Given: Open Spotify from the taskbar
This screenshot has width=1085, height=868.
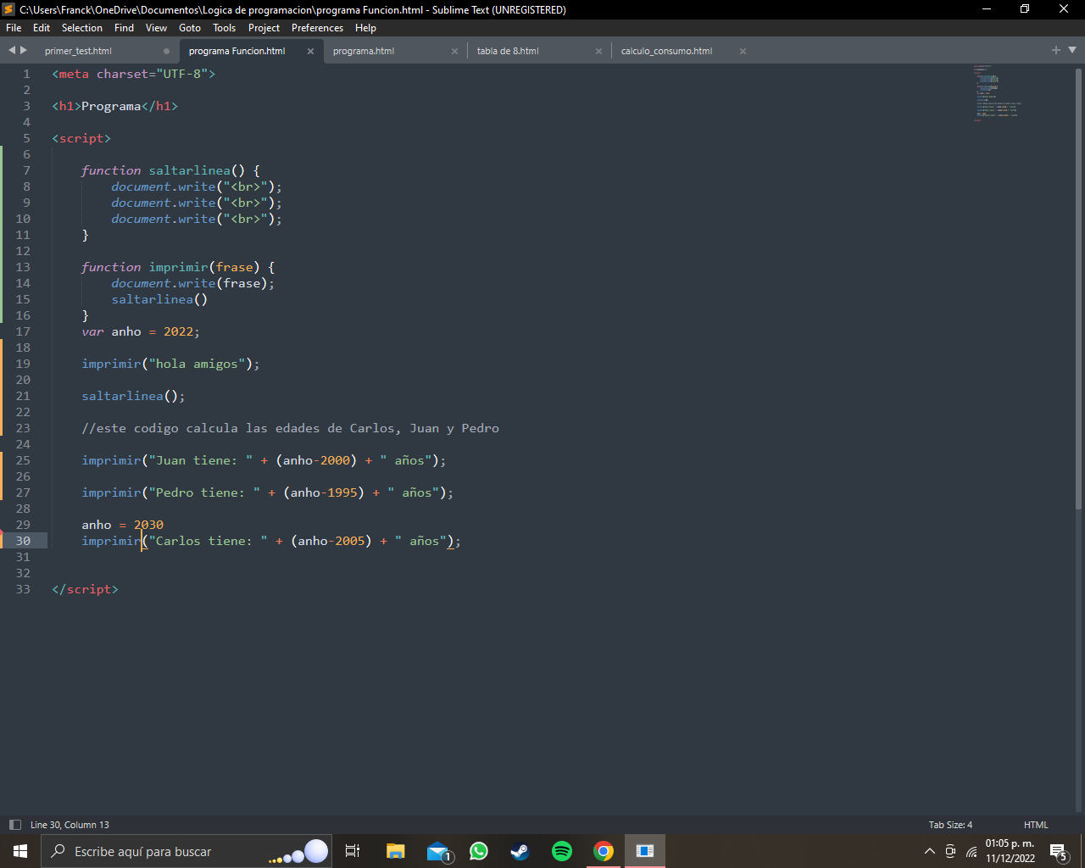Looking at the screenshot, I should coord(562,851).
